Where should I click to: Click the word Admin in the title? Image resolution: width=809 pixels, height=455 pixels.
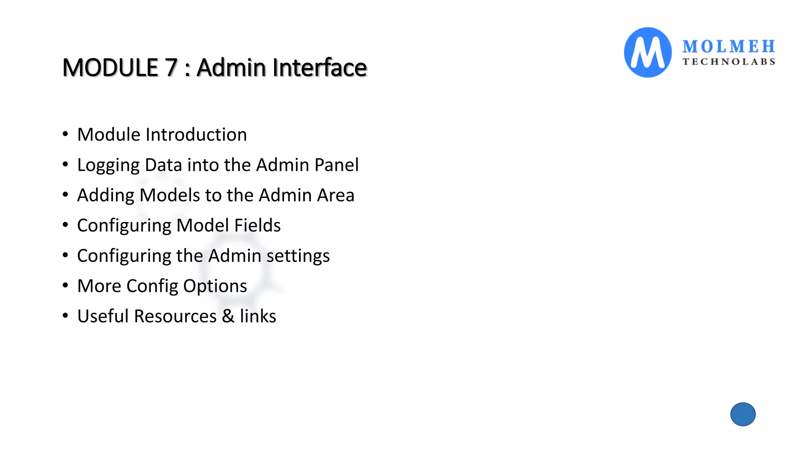point(231,67)
